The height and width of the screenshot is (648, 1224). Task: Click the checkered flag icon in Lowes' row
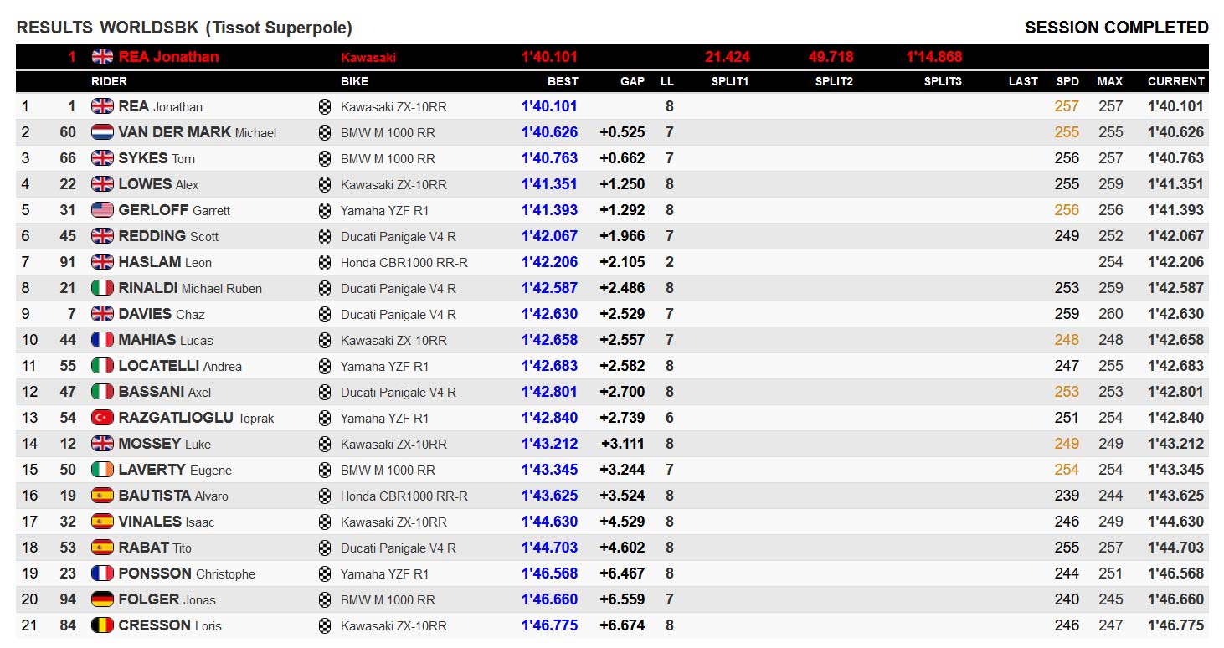[325, 185]
